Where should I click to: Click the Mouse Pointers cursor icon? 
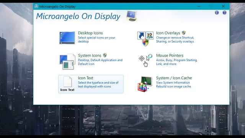(x=145, y=60)
